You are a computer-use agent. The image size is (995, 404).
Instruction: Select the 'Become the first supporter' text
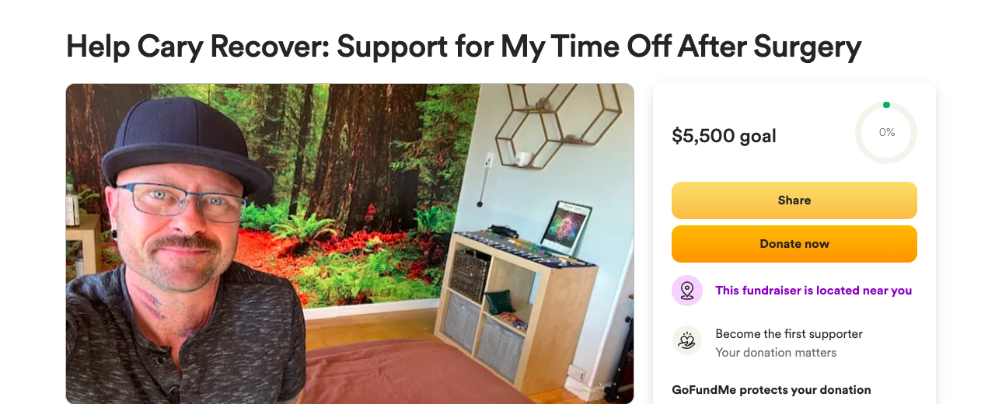pos(789,334)
